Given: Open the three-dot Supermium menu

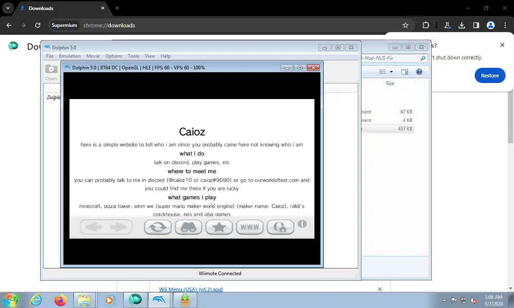Looking at the screenshot, I should 505,25.
